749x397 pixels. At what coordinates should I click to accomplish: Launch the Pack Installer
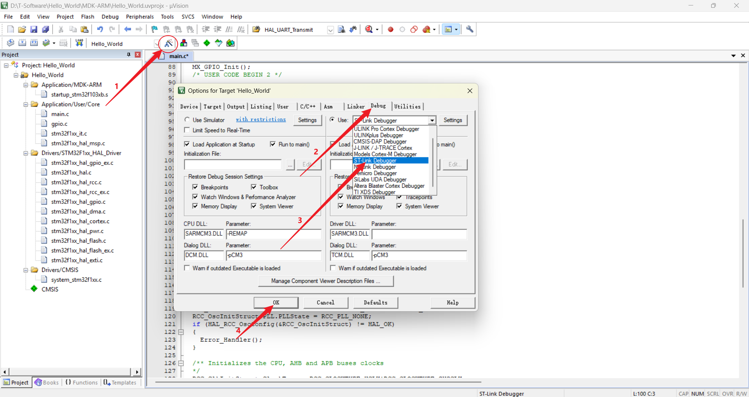(x=231, y=43)
